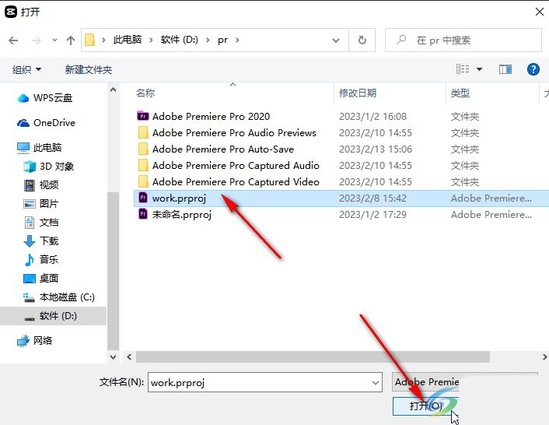
Task: Select WPS云盘 in navigation pane
Action: pos(46,98)
